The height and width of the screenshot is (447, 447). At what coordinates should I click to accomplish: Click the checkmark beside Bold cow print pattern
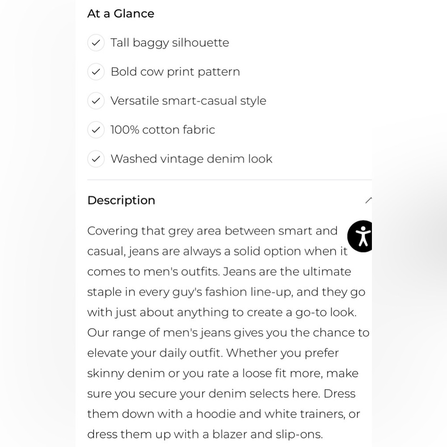click(96, 72)
